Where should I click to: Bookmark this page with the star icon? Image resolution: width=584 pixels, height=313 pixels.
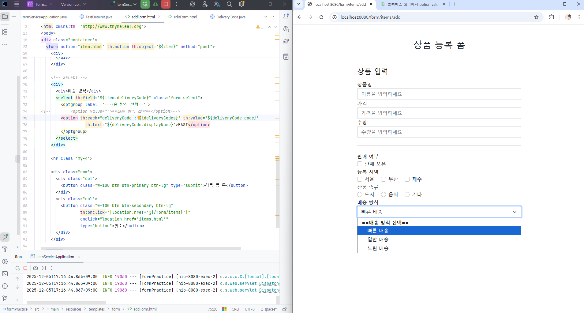(x=536, y=17)
